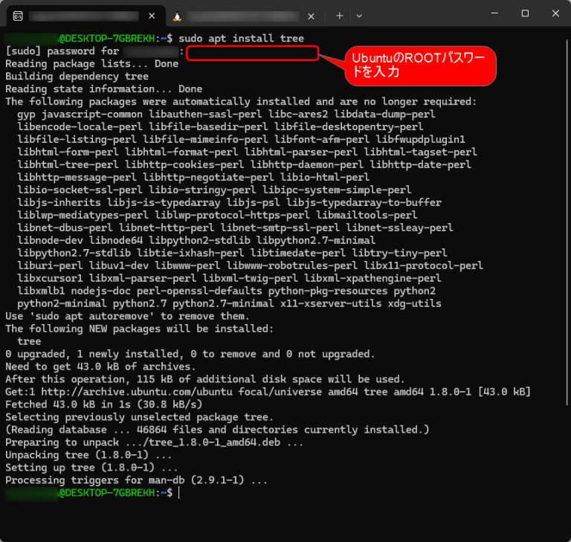Click 'gyp' package name in list
Screen dimensions: 571x542
click(26, 114)
